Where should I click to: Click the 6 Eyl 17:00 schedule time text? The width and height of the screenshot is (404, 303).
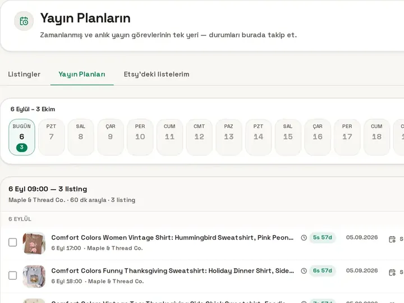(x=66, y=248)
